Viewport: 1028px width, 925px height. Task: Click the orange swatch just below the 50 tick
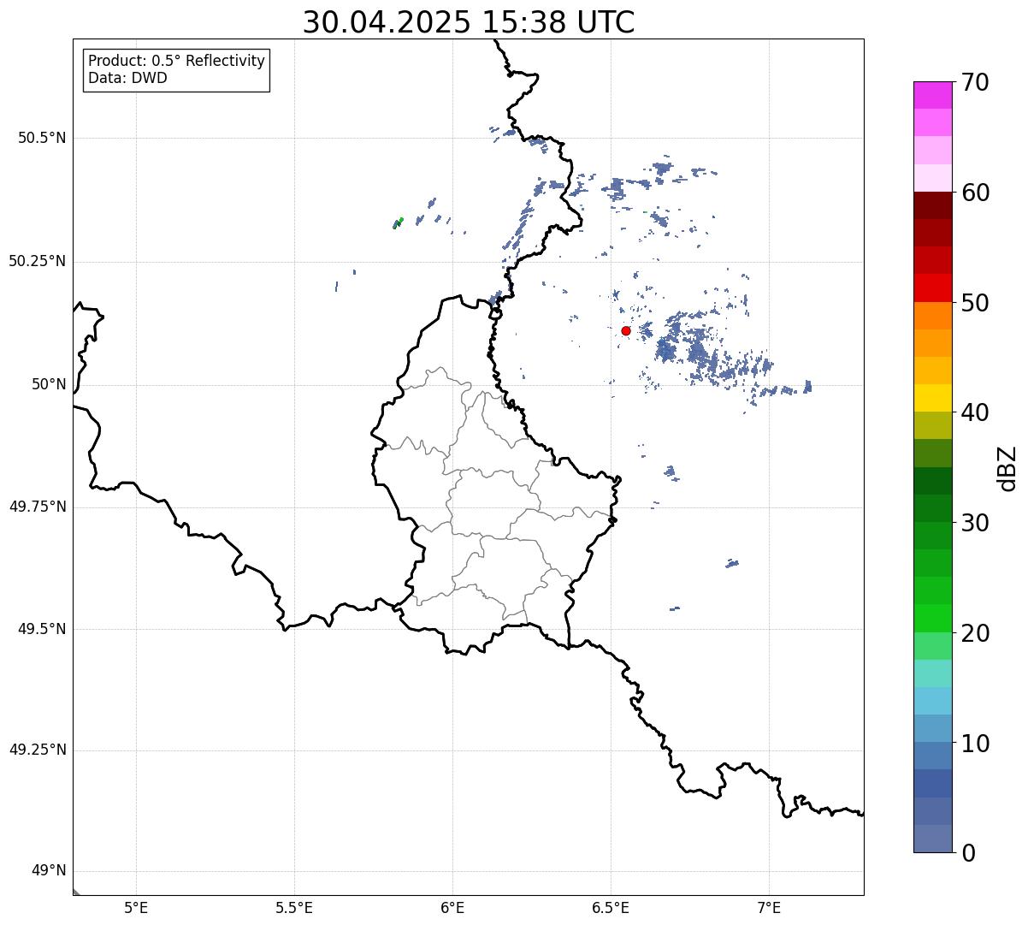[932, 316]
